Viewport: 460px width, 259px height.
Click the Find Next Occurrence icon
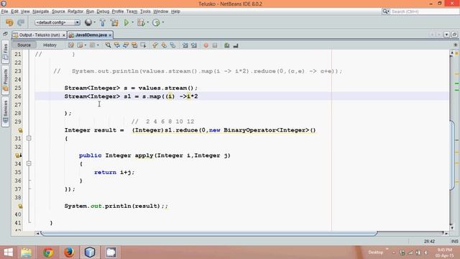(x=126, y=45)
